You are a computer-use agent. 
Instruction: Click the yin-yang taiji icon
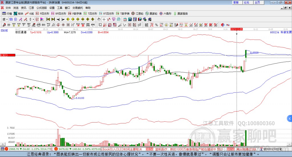tap(223, 25)
